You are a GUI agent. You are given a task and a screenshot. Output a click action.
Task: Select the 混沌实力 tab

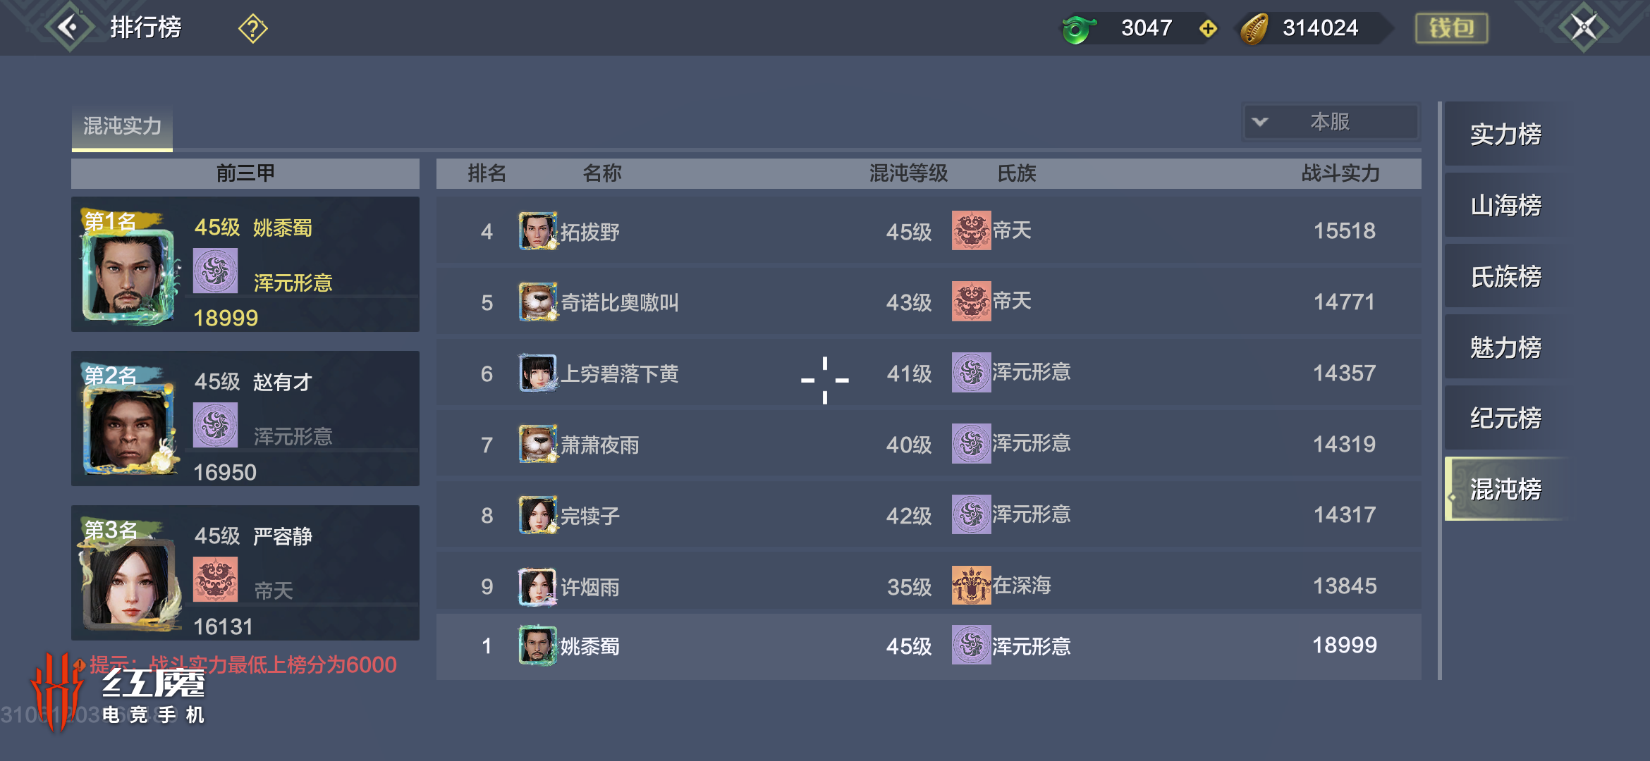coord(122,128)
